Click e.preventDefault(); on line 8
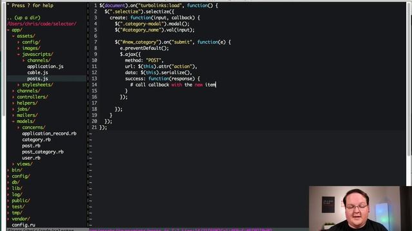The height and width of the screenshot is (231, 412). 144,48
